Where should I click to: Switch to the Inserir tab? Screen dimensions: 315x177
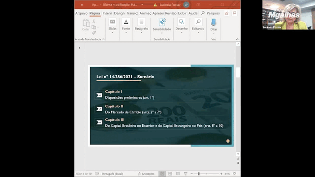tap(107, 13)
